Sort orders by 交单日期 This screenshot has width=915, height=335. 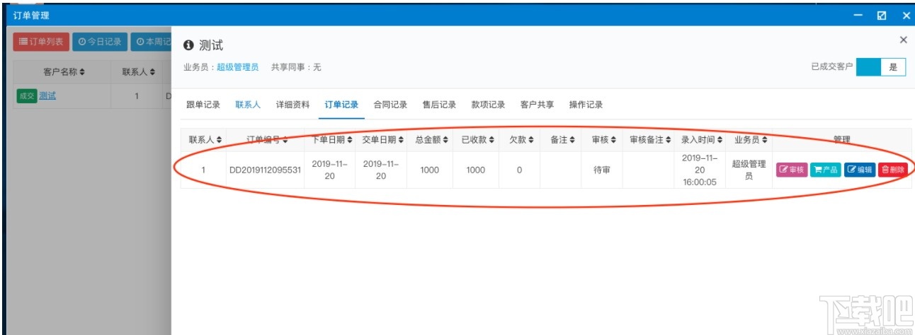point(383,140)
